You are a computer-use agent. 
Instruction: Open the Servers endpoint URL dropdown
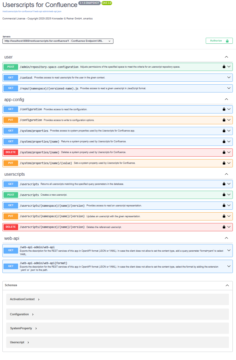[58, 41]
